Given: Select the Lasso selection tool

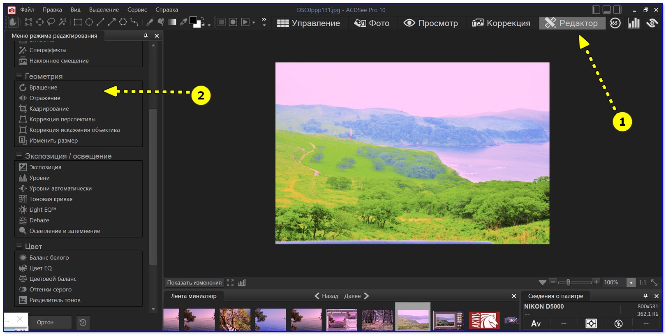Looking at the screenshot, I should point(51,22).
